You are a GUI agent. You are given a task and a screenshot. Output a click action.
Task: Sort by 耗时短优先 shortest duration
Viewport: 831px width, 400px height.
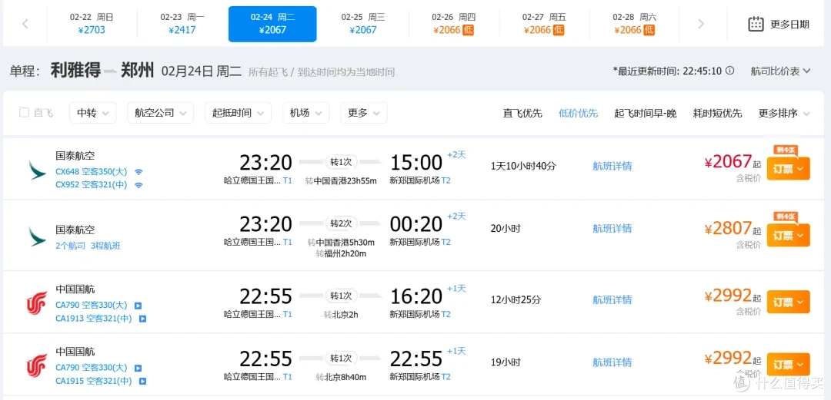click(718, 113)
